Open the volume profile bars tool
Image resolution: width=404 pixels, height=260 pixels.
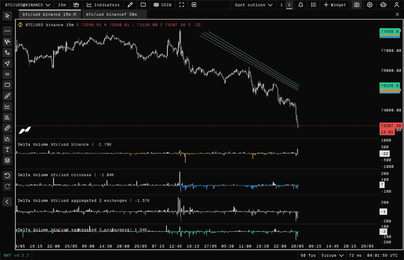pos(7,117)
